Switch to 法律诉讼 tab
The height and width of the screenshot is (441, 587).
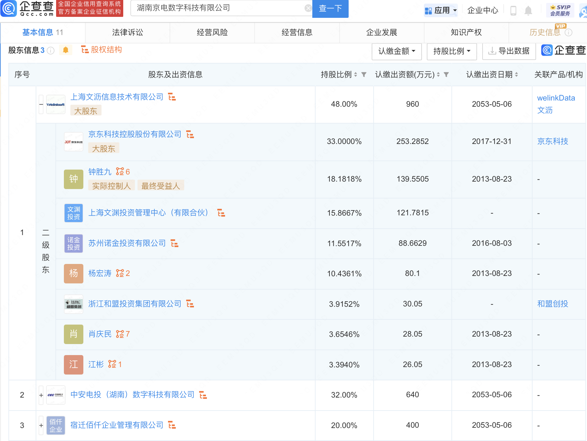click(x=127, y=32)
